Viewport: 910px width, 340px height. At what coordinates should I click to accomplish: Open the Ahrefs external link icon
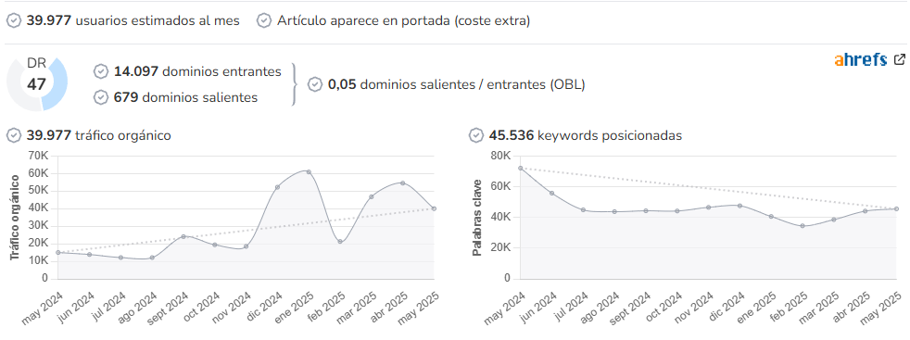(899, 59)
